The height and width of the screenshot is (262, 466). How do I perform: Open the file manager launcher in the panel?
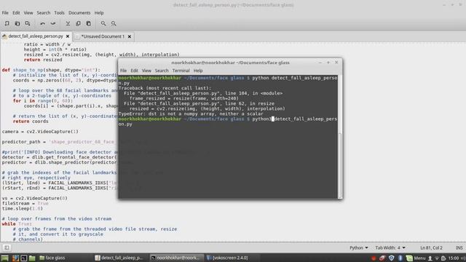(32, 258)
